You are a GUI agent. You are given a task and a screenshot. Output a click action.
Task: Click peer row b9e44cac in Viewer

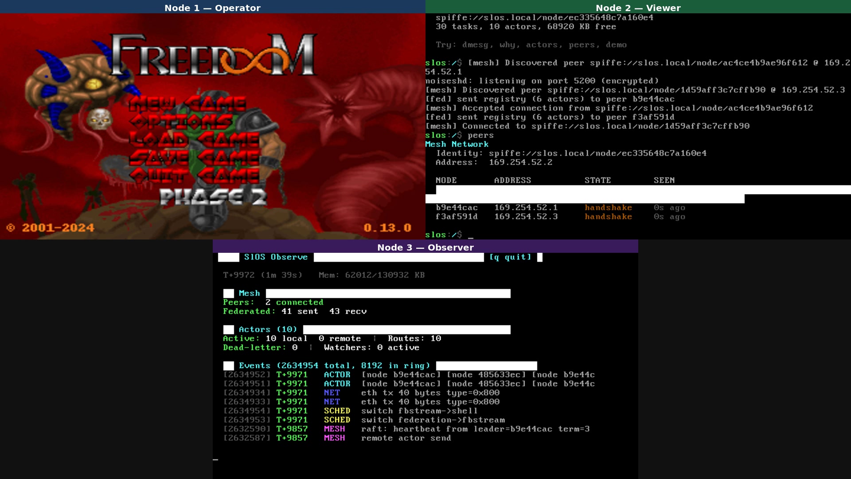click(x=560, y=208)
